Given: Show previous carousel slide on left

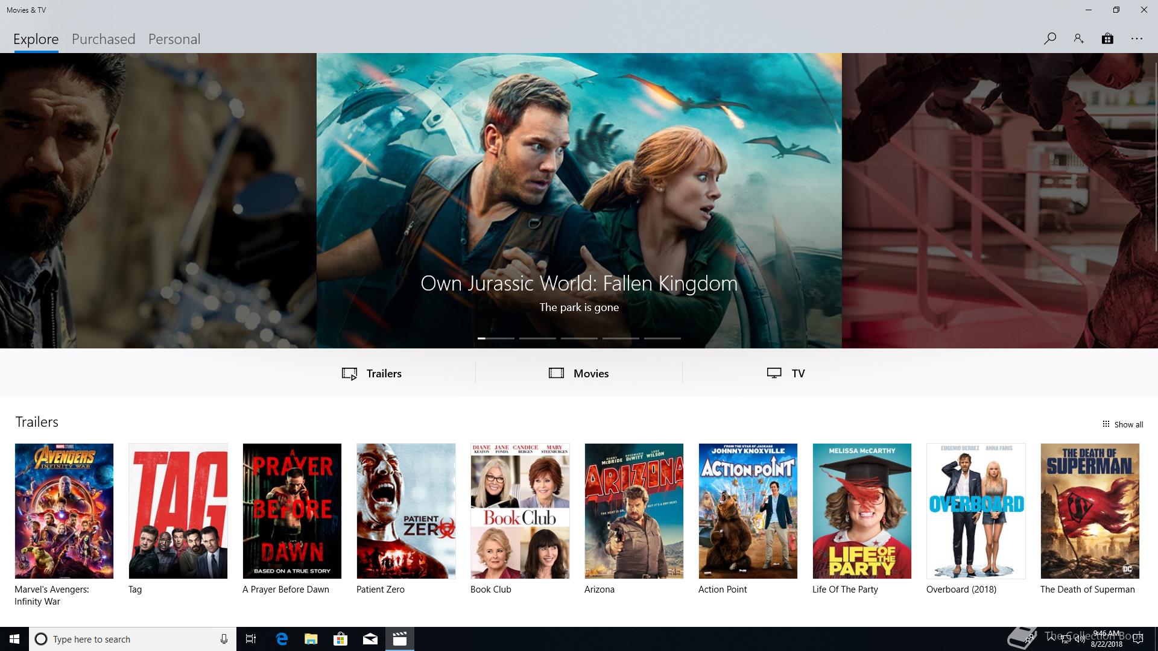Looking at the screenshot, I should (158, 201).
